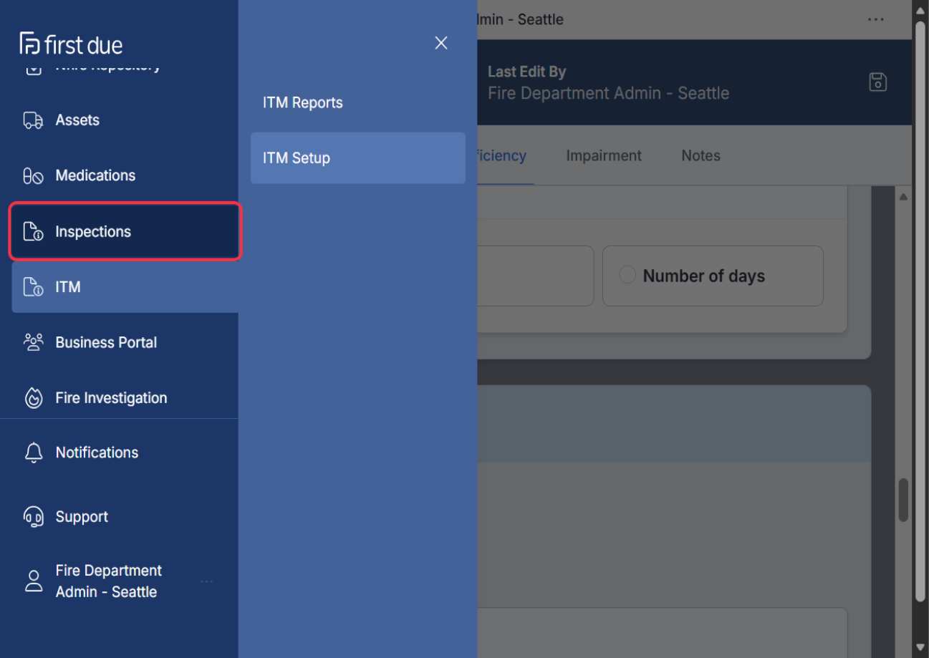
Task: Click the Fire Investigation flame icon
Action: (33, 398)
